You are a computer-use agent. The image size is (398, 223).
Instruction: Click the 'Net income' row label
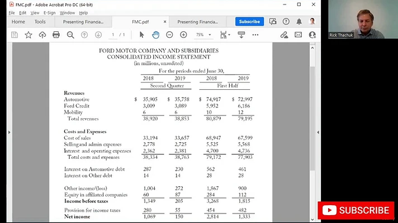[x=77, y=217]
